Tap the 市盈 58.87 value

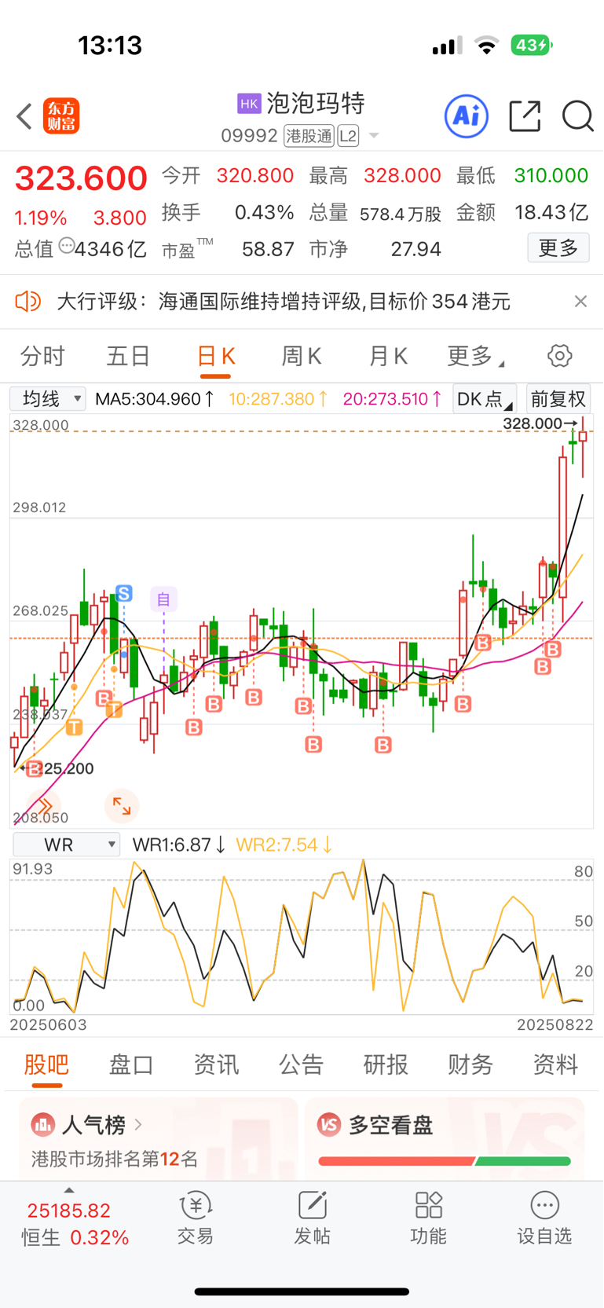[268, 249]
